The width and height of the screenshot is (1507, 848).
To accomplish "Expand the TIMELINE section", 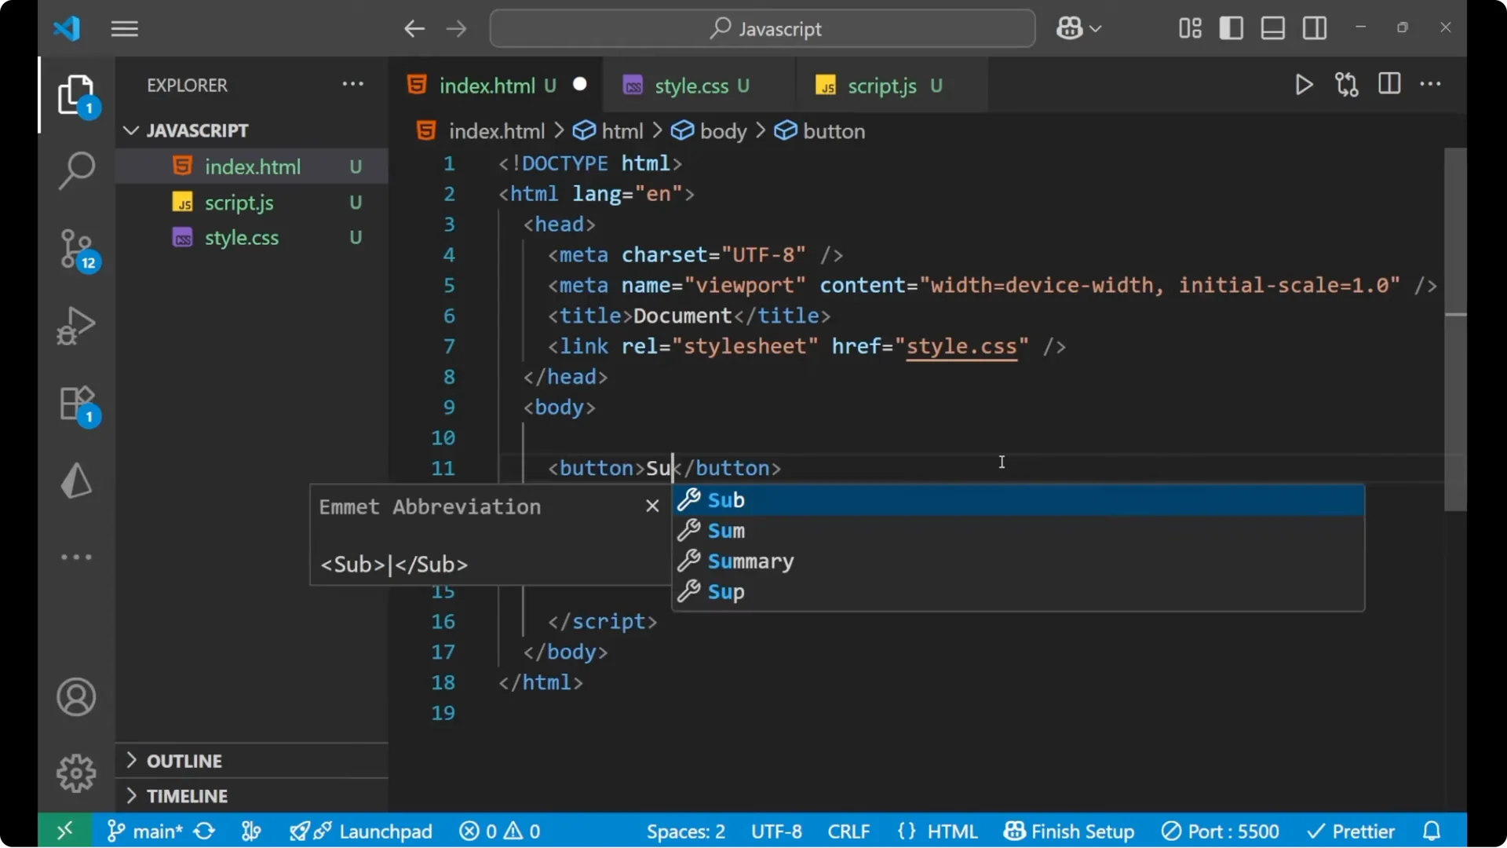I will pyautogui.click(x=184, y=795).
